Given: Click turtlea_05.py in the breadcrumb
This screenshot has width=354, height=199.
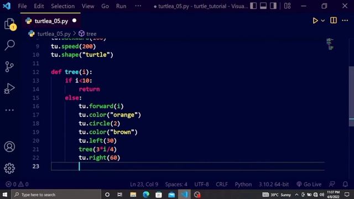Looking at the screenshot, I should click(x=54, y=34).
